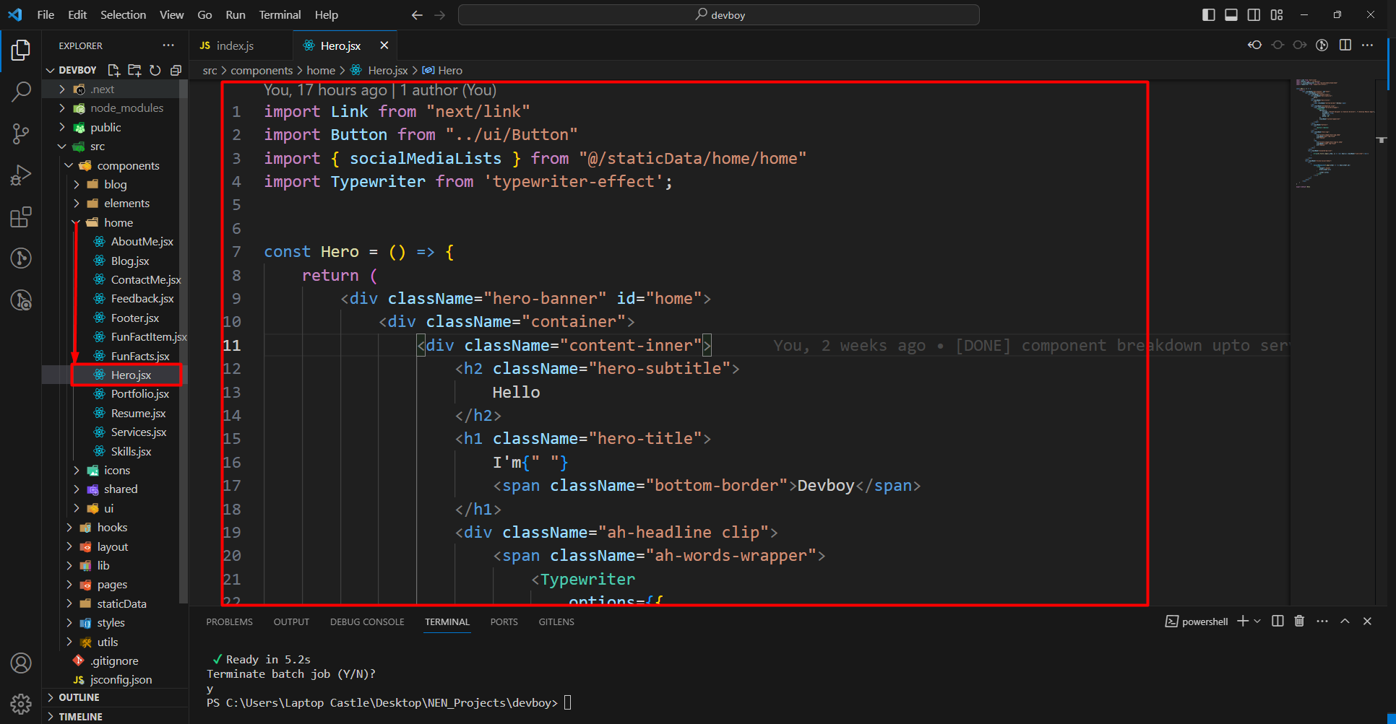
Task: Switch to the index.js editor tab
Action: (x=234, y=45)
